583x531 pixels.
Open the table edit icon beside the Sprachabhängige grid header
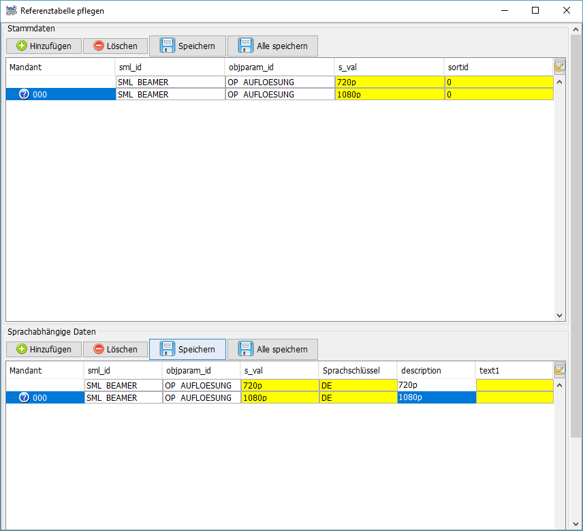point(559,368)
